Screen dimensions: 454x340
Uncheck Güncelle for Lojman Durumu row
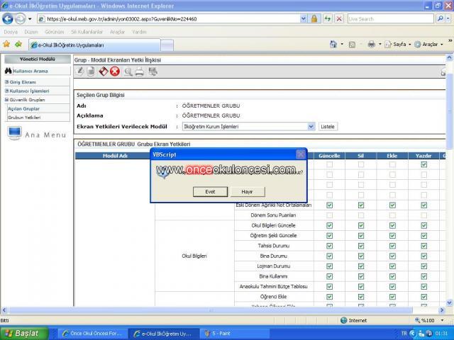(x=329, y=266)
